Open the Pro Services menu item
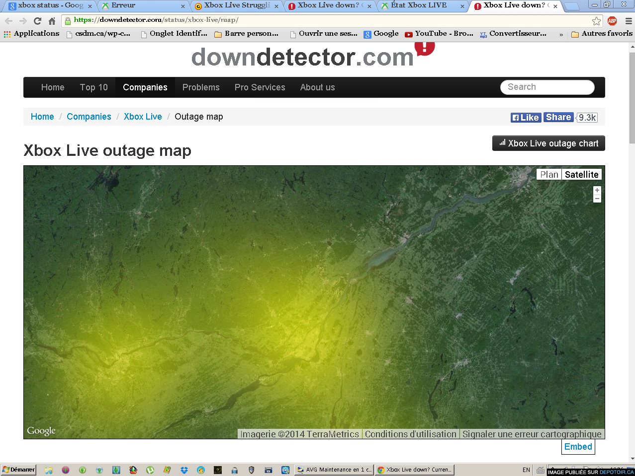This screenshot has width=635, height=476. coord(260,87)
